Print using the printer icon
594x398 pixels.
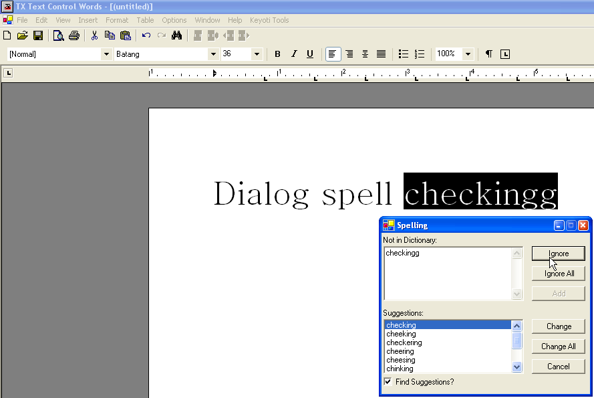(74, 35)
